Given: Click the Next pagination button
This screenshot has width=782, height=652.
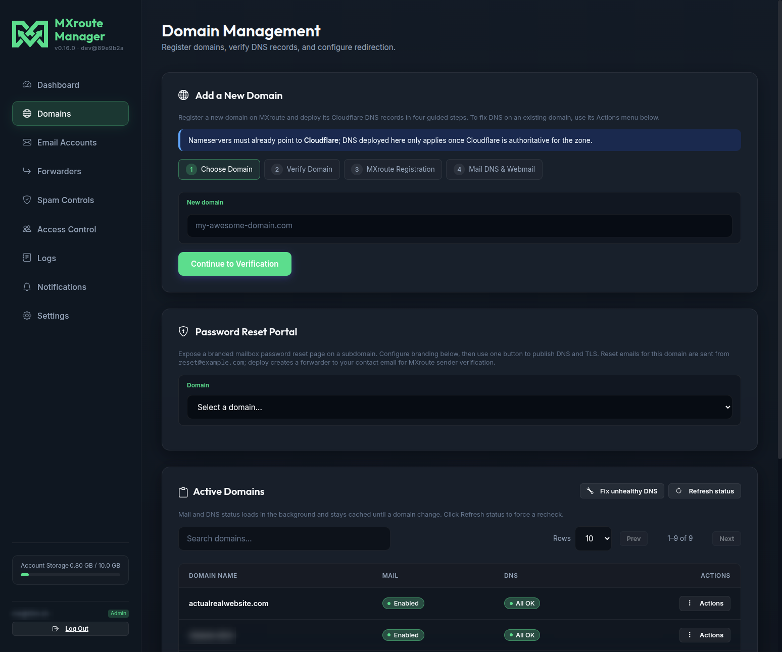Looking at the screenshot, I should [x=726, y=539].
